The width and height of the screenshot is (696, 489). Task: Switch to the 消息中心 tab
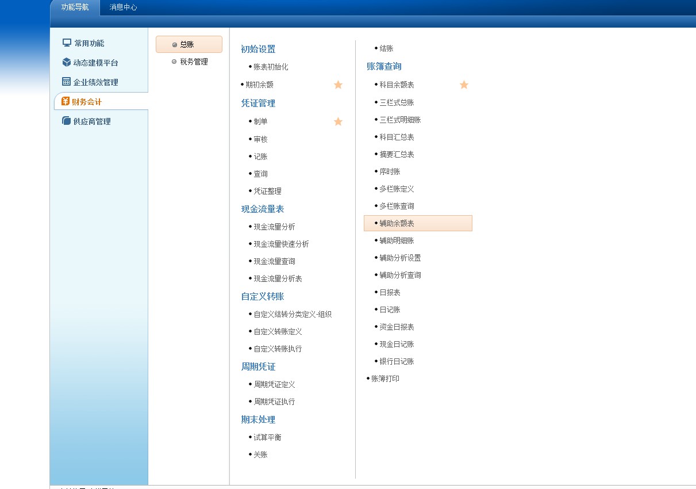[123, 7]
